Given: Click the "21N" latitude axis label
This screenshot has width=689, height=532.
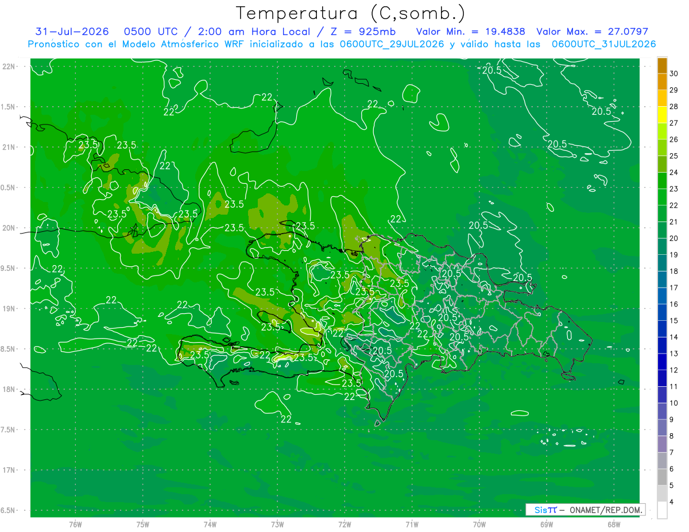Looking at the screenshot, I should tap(9, 147).
